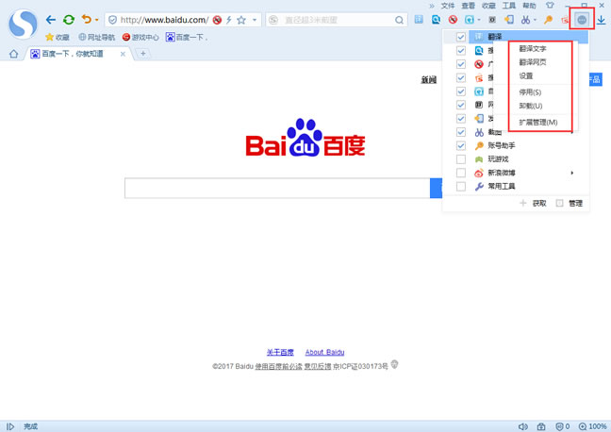Click the teal circular-arrow toolbar icon
This screenshot has width=611, height=432.
click(x=470, y=20)
